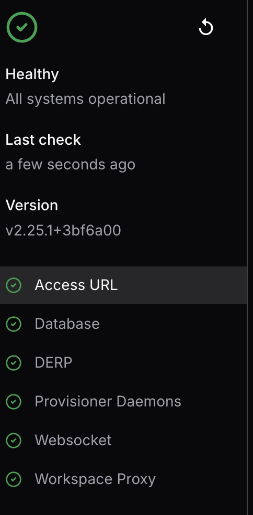Screen dimensions: 253x515
Task: Click the green check icon beside DERP
Action: [x=14, y=362]
